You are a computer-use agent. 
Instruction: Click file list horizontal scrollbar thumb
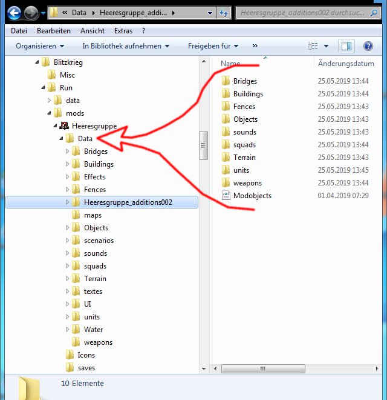(x=263, y=368)
